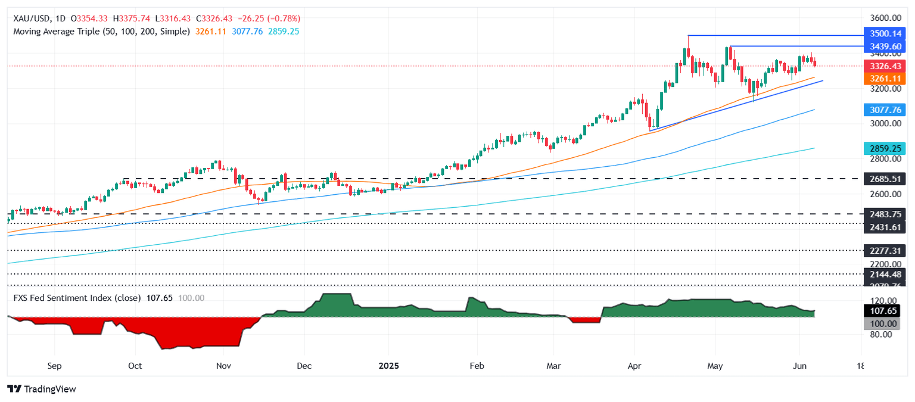This screenshot has width=915, height=402.
Task: Select the red 3326.43 current price label
Action: point(884,66)
